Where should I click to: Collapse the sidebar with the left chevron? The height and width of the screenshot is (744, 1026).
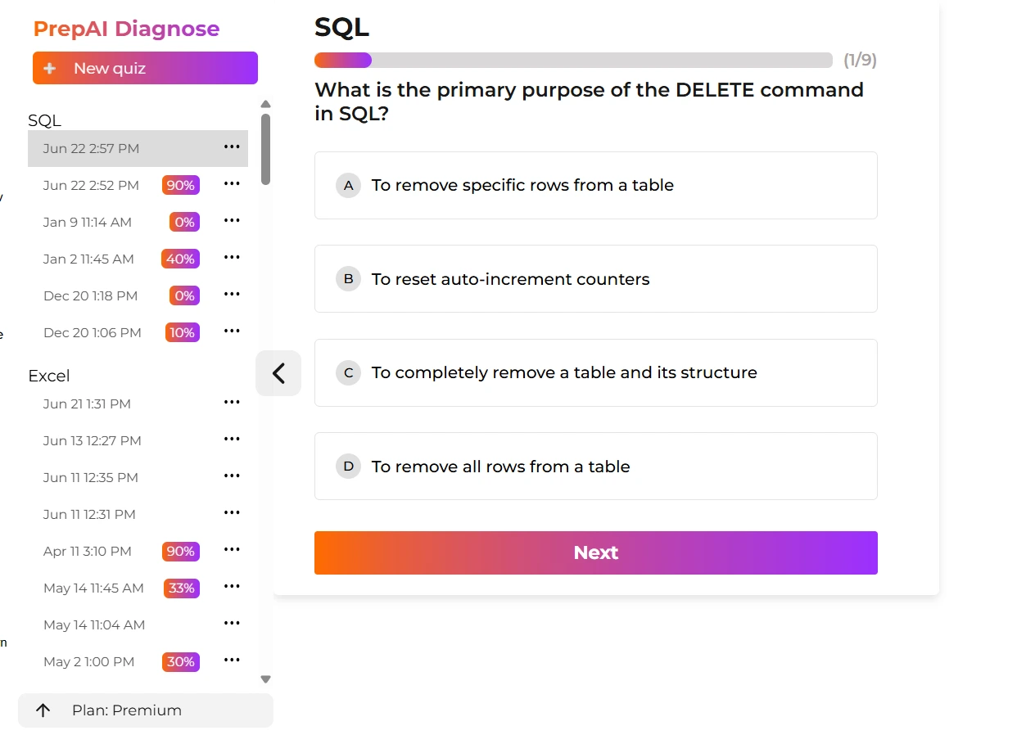pyautogui.click(x=278, y=372)
